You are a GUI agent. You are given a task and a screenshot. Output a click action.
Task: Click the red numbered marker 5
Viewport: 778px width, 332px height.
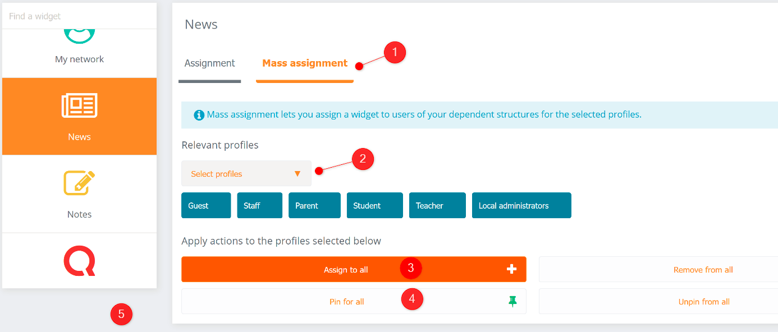122,315
